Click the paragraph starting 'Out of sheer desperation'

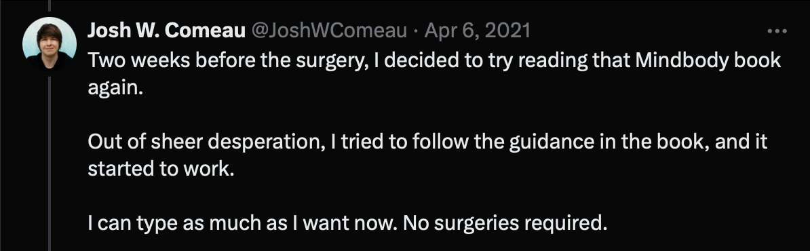tap(427, 155)
